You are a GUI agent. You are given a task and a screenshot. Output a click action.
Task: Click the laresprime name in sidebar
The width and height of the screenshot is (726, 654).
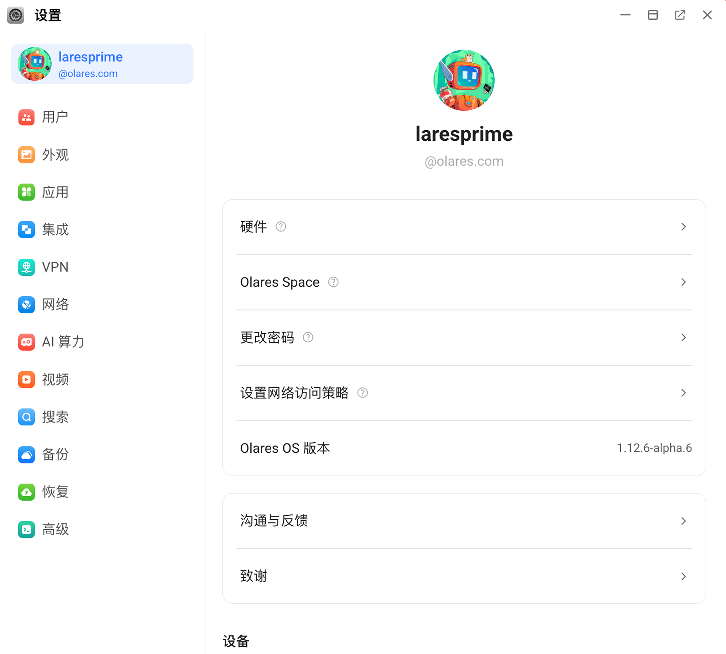click(x=91, y=57)
